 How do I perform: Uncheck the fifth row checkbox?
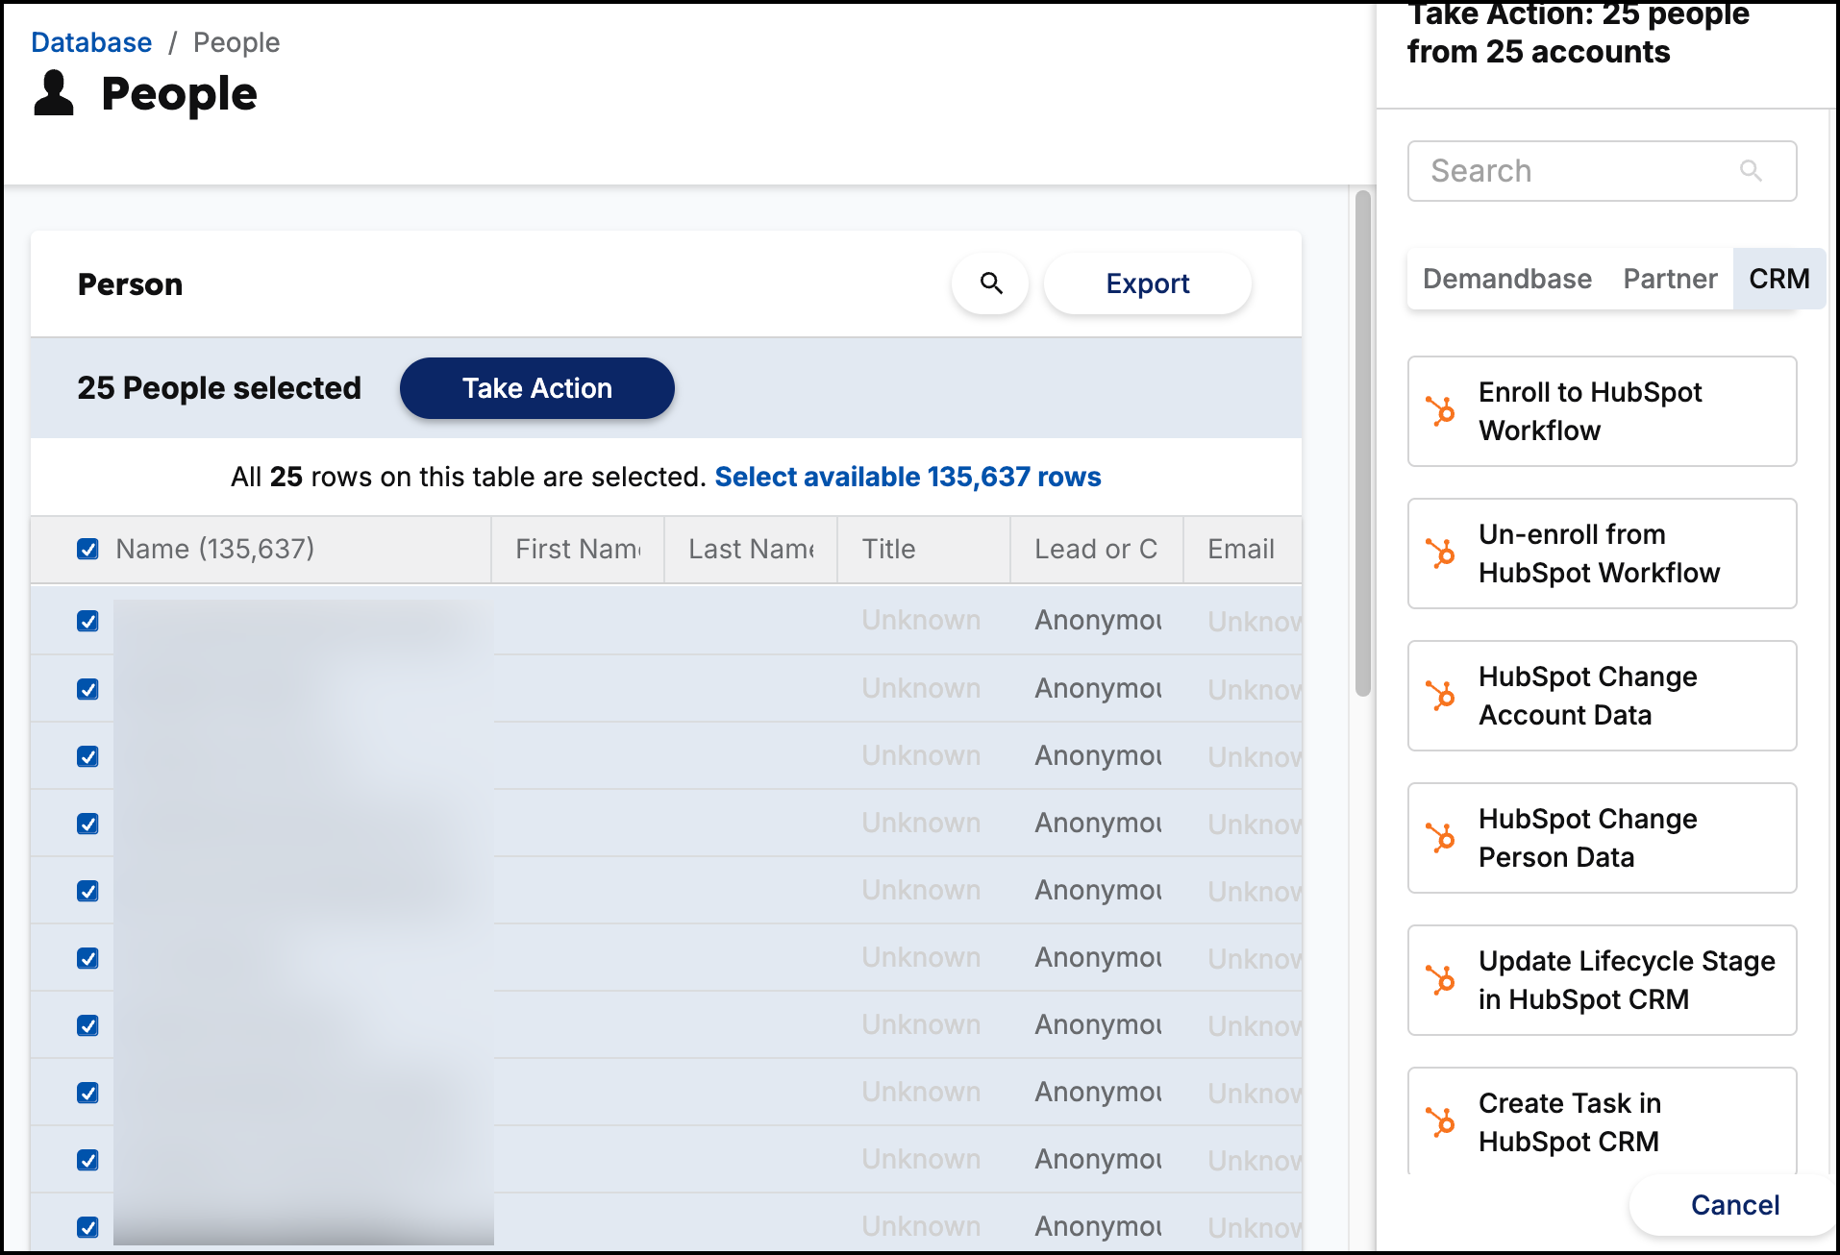(x=87, y=891)
